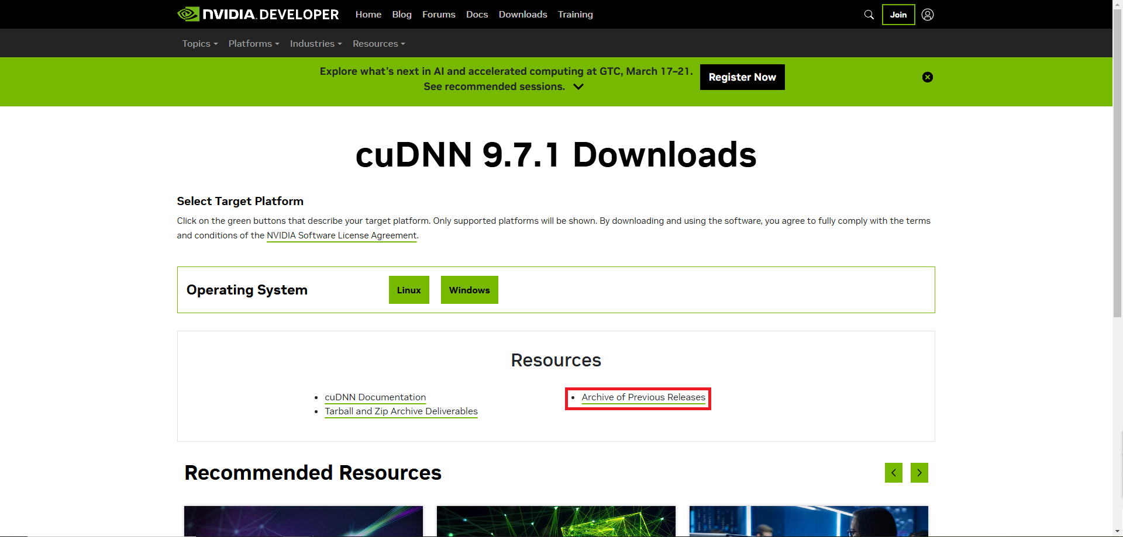Go to next recommended resource arrow
This screenshot has height=537, width=1123.
click(x=919, y=473)
